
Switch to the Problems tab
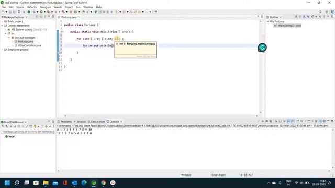tap(64, 122)
